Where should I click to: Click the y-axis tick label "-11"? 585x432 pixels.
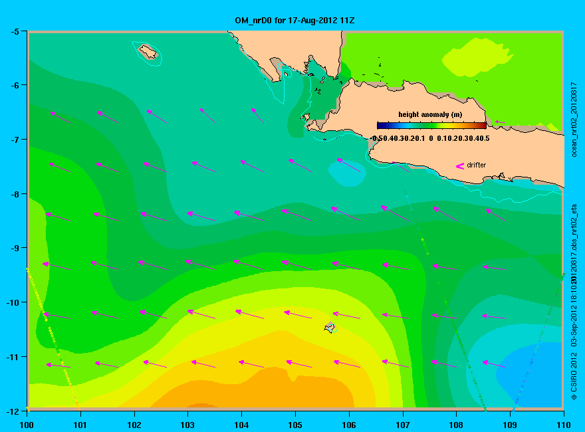tap(13, 357)
